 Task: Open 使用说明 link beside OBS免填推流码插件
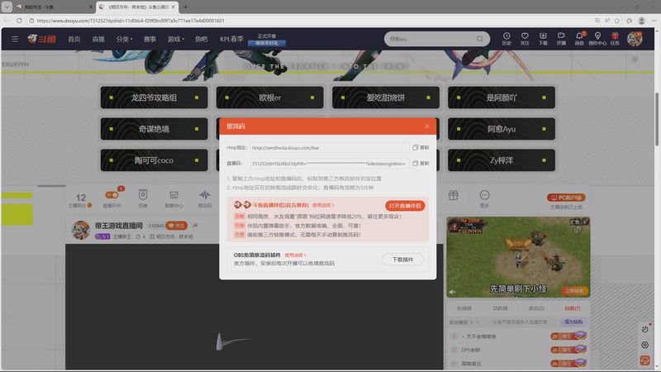[x=295, y=255]
